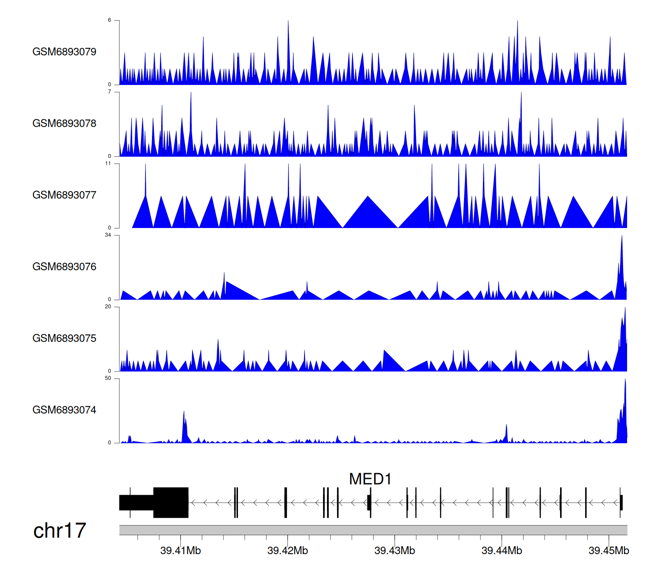Viewport: 661px width, 581px height.
Task: Click the 39.41Mb axis position label
Action: tap(180, 551)
